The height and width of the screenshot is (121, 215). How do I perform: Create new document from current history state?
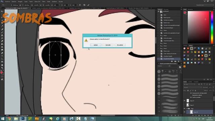(172, 61)
